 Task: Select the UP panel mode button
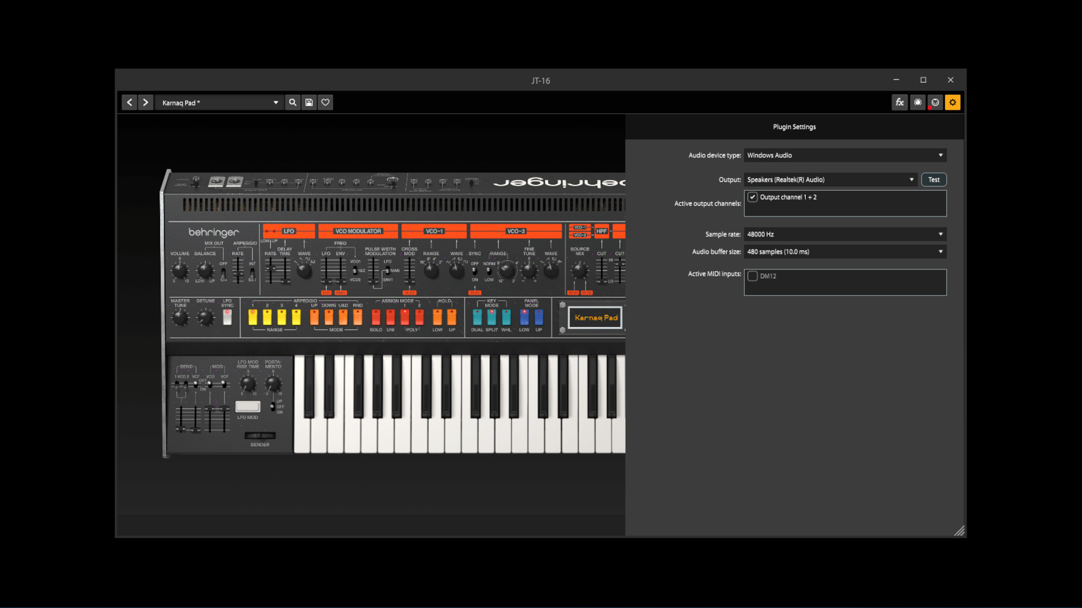(539, 317)
